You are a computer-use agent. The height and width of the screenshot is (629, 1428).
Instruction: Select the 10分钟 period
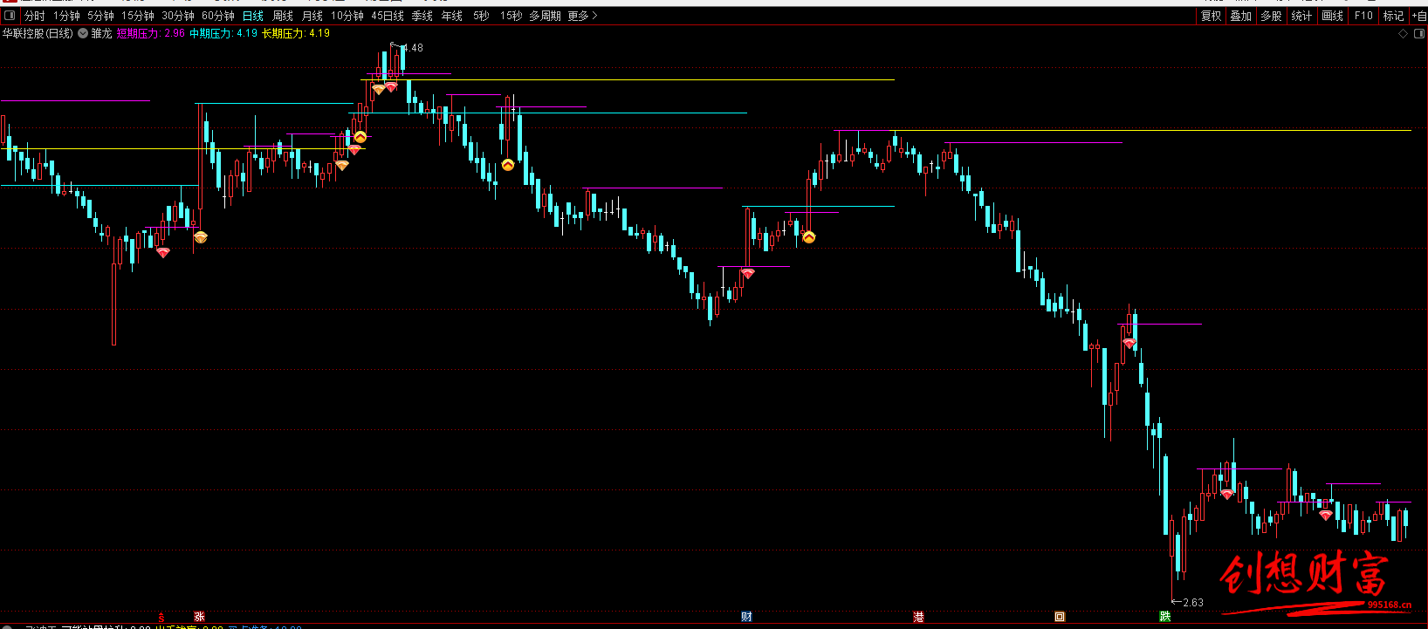347,16
